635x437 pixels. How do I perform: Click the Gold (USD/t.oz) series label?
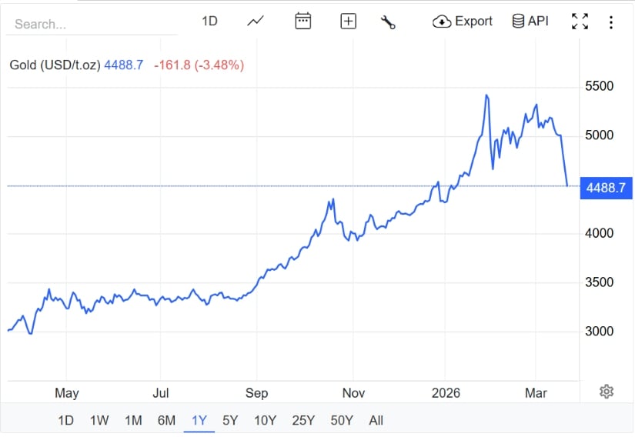[x=55, y=65]
